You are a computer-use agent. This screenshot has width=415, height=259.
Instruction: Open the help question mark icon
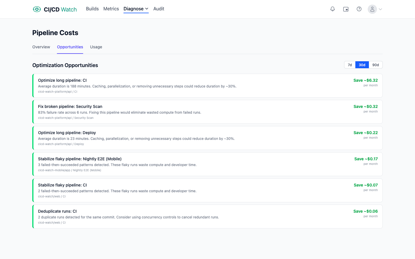(x=359, y=9)
